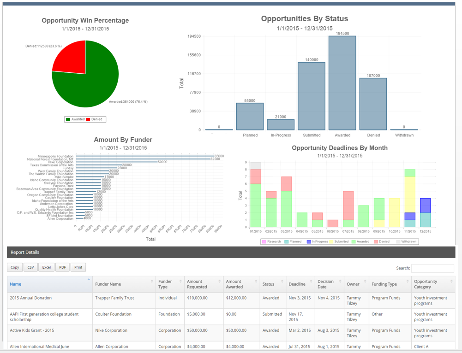
Task: Click the green Awarded swatch in pie legend
Action: tap(68, 119)
